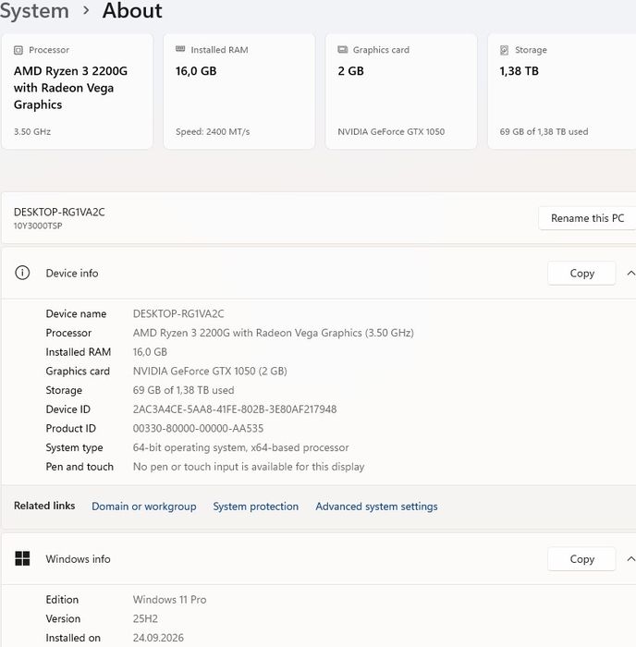This screenshot has height=647, width=636.
Task: Click the Processor chip icon
Action: click(18, 50)
